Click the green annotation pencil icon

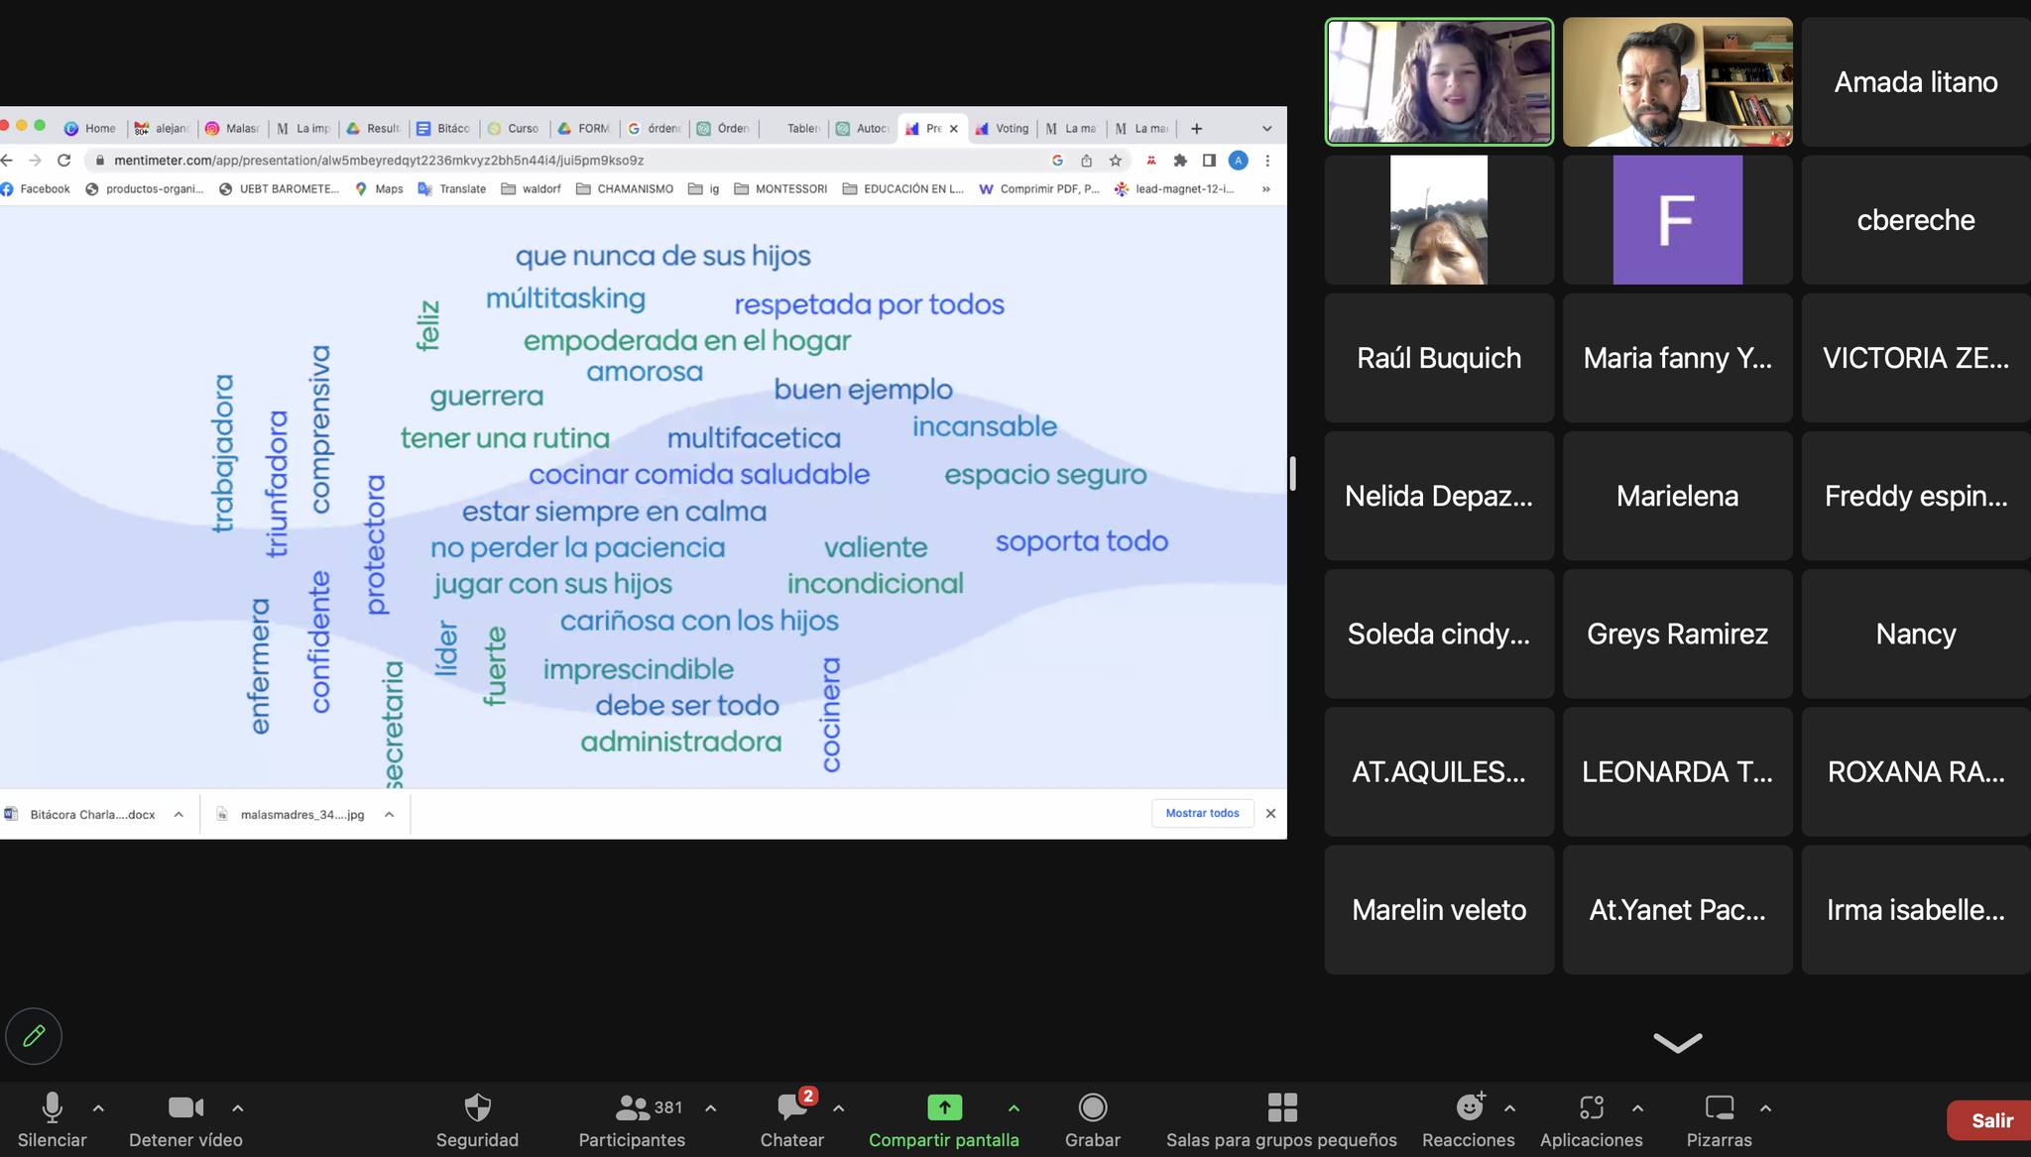tap(34, 1036)
